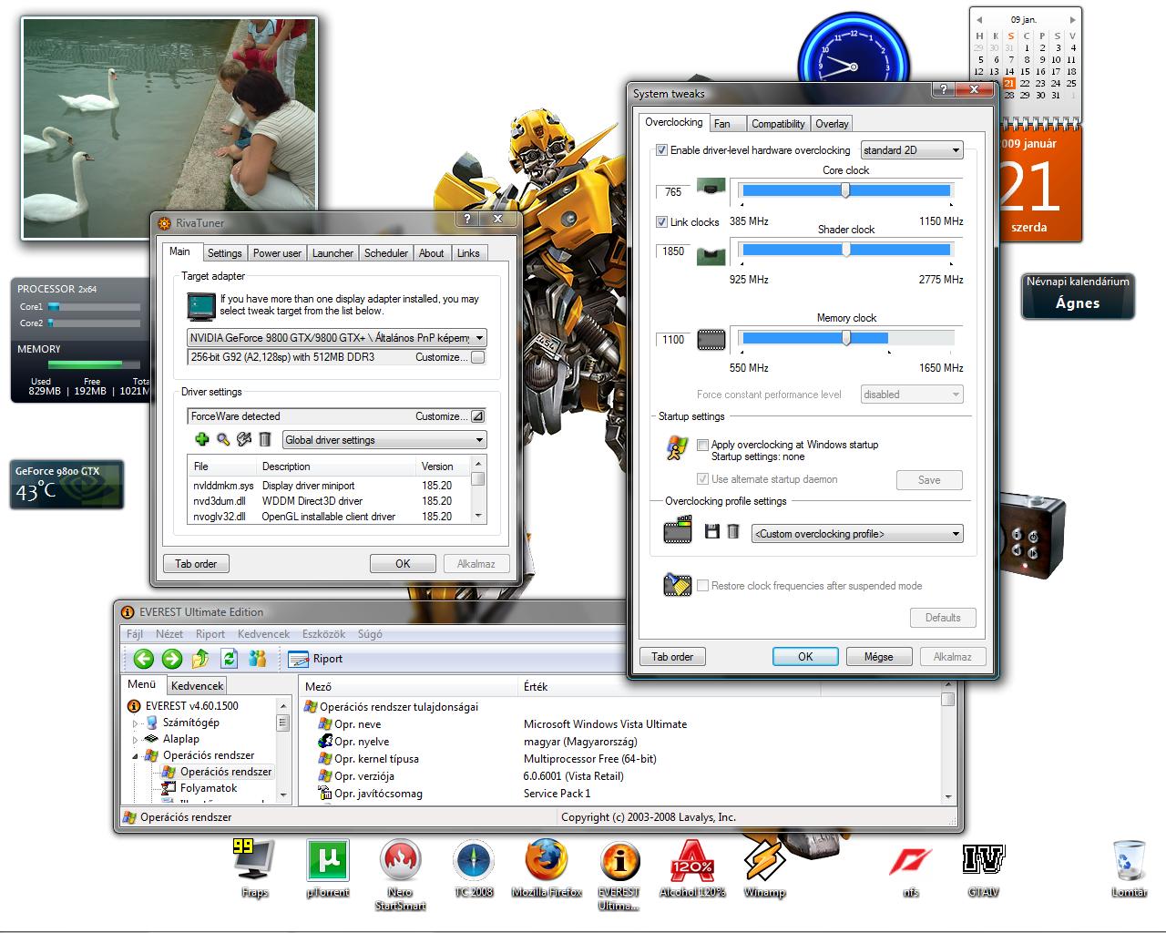
Task: Expand the Számítógép tree node in EVEREST
Action: point(136,723)
